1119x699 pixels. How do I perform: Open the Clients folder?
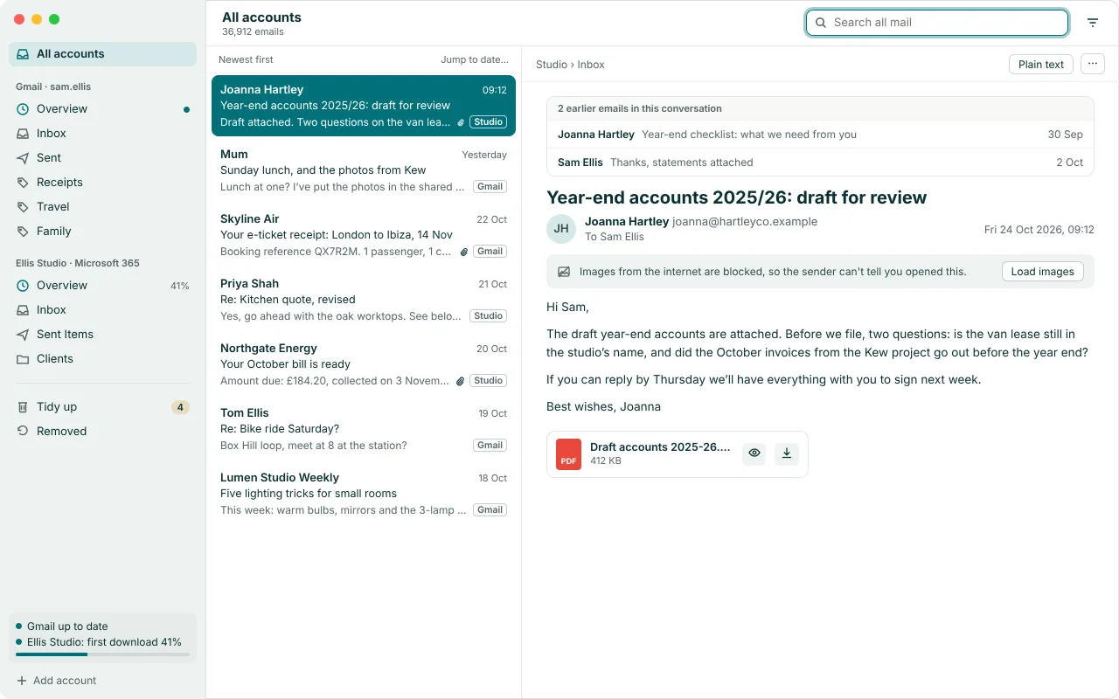point(103,359)
